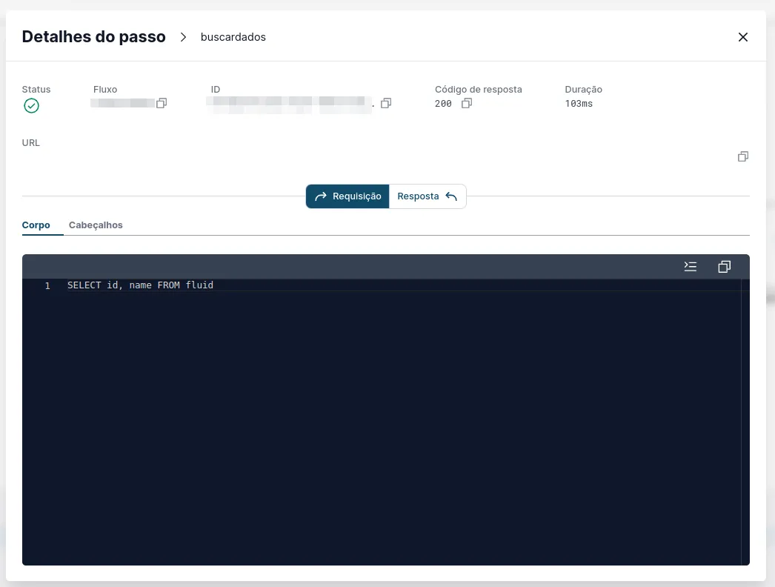775x587 pixels.
Task: Click the Fluxo label
Action: click(105, 90)
